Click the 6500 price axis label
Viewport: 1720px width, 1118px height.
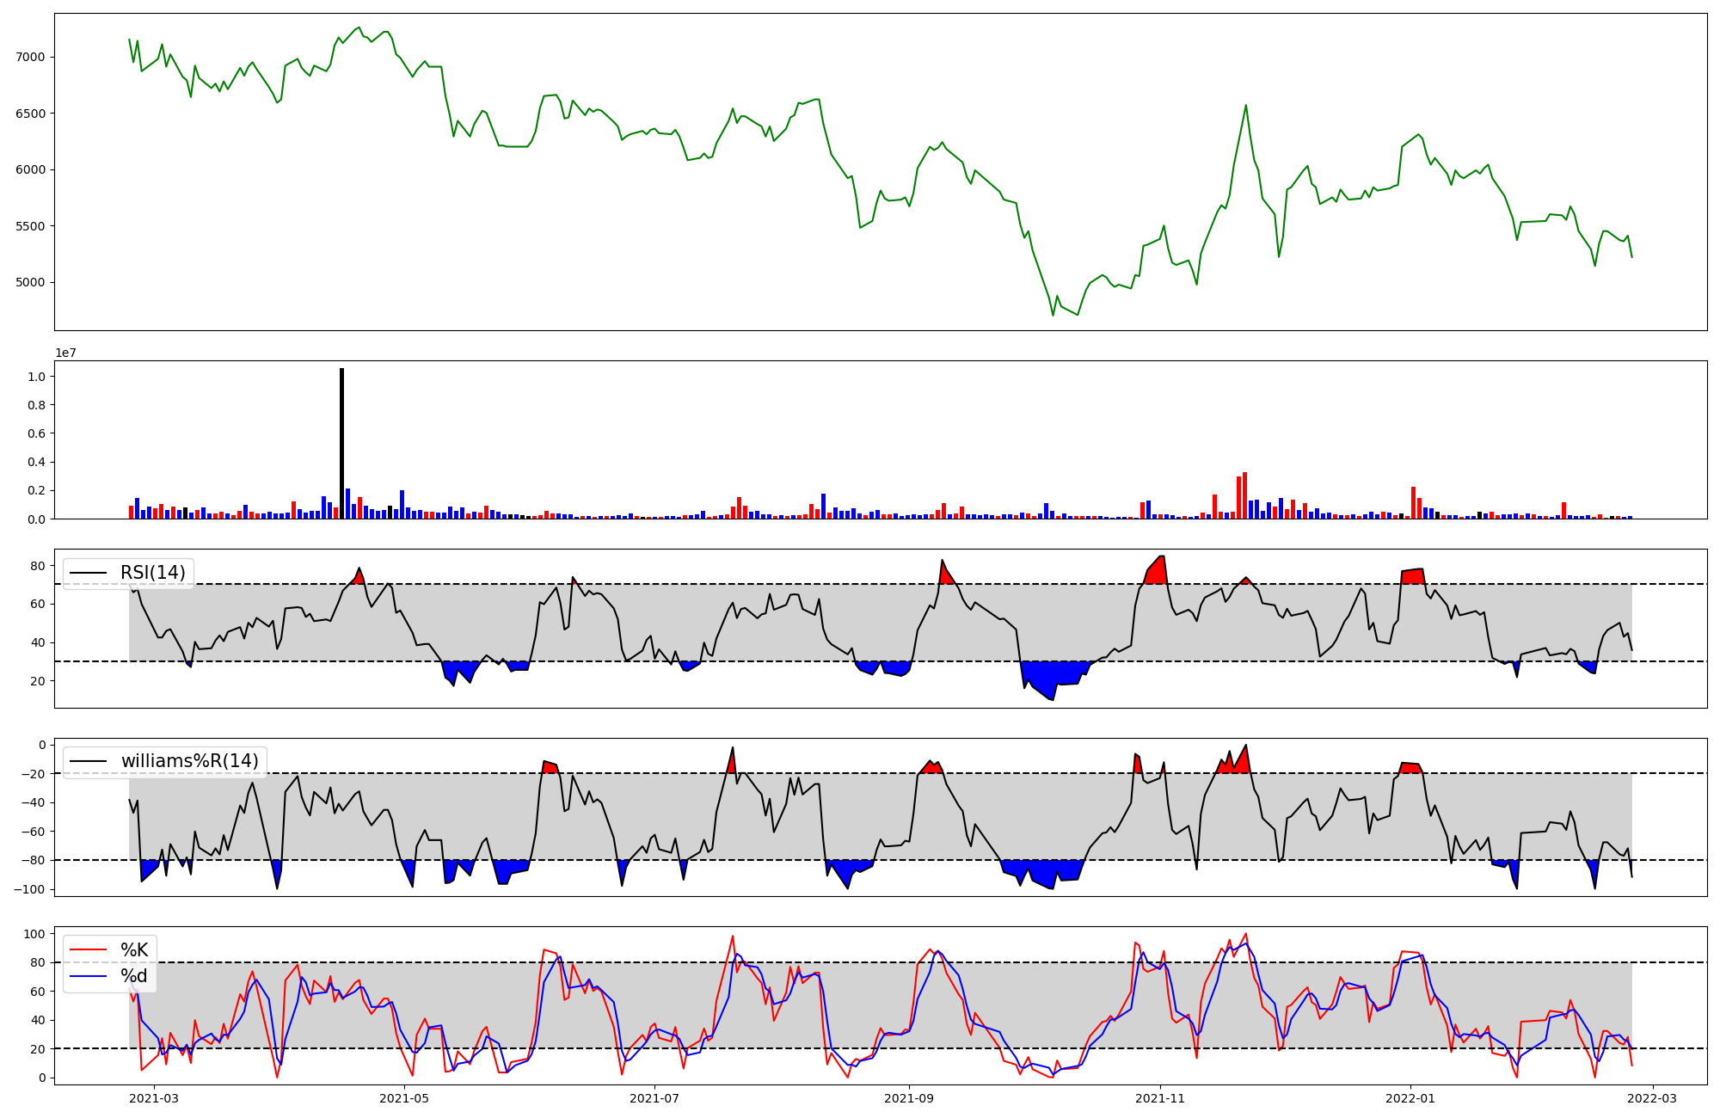click(29, 114)
